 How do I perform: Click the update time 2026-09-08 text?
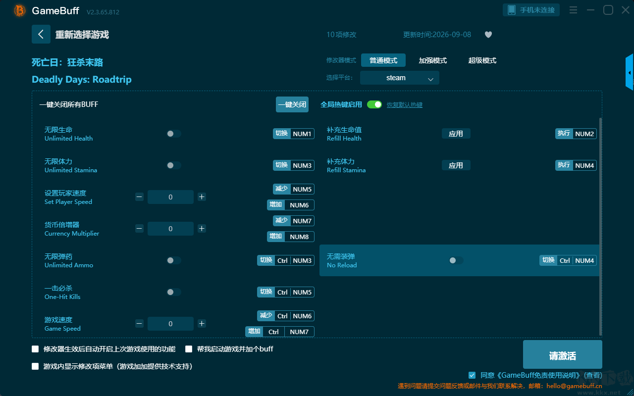point(437,35)
